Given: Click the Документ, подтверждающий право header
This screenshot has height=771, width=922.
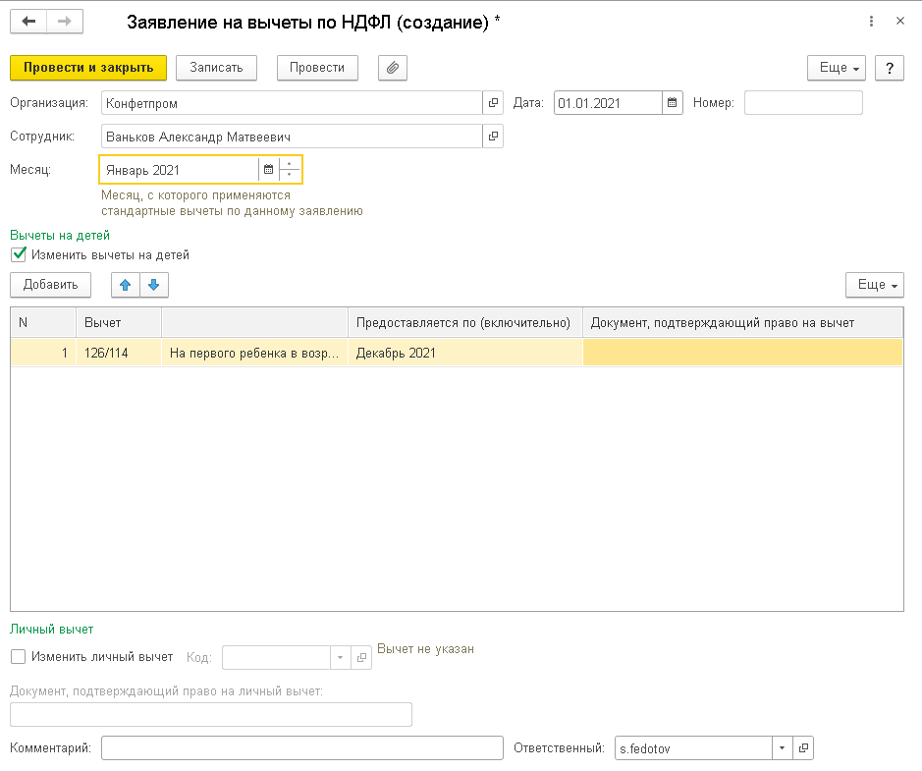Looking at the screenshot, I should point(742,322).
